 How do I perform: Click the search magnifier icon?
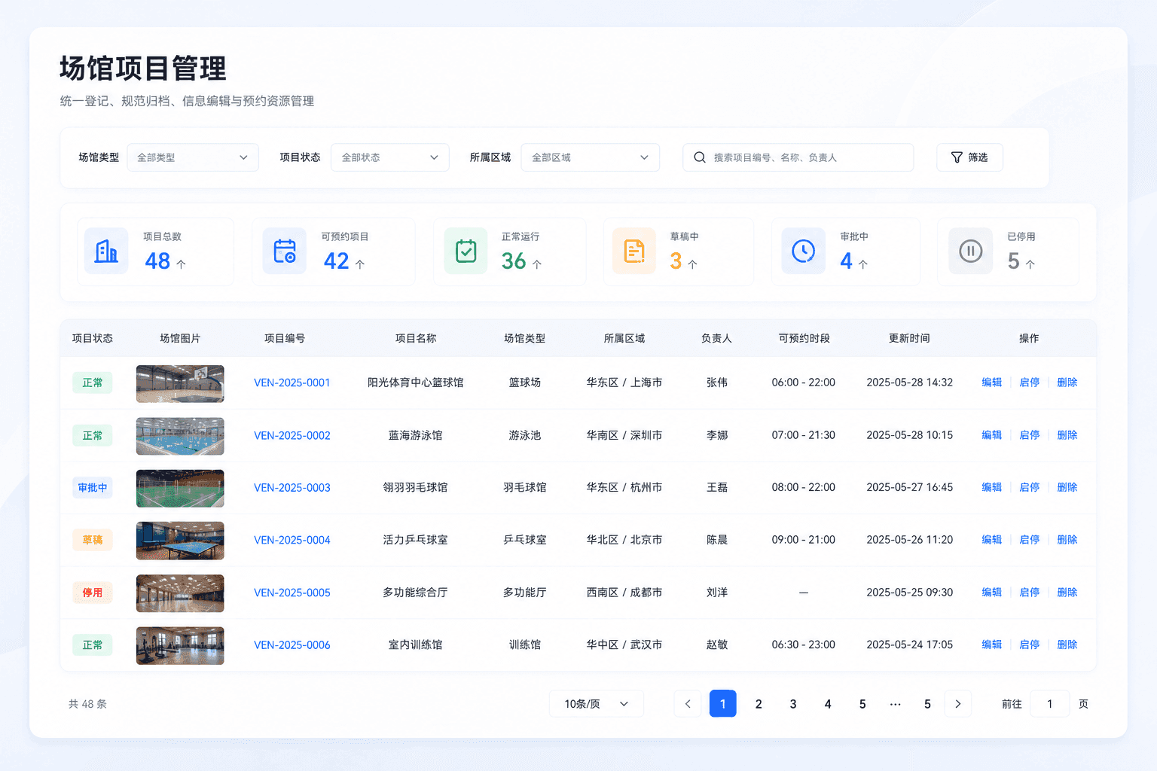(700, 157)
